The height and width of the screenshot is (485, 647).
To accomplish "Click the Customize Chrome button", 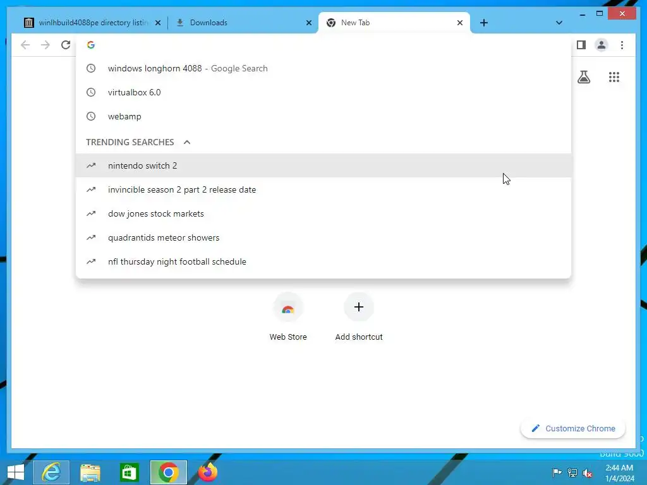I will pyautogui.click(x=572, y=429).
